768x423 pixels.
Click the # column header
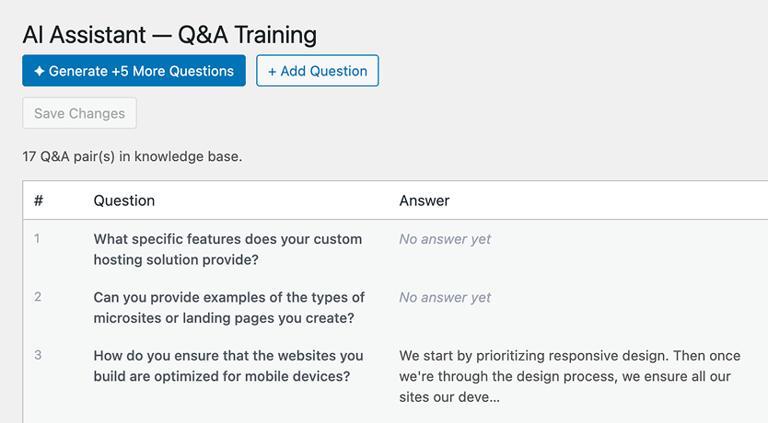(x=39, y=200)
